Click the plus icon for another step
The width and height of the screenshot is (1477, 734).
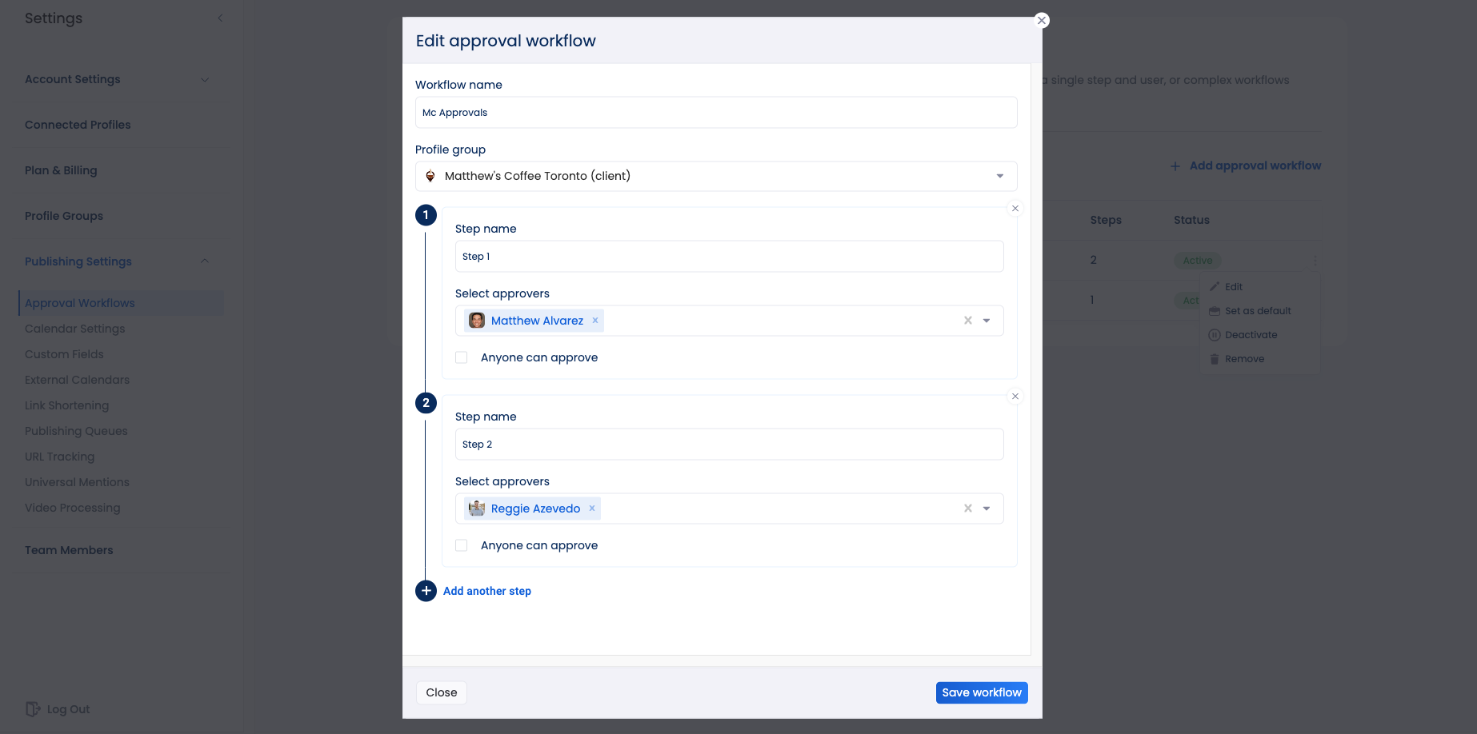(x=426, y=591)
